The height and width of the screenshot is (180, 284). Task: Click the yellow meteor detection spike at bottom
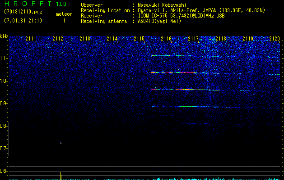(x=61, y=176)
